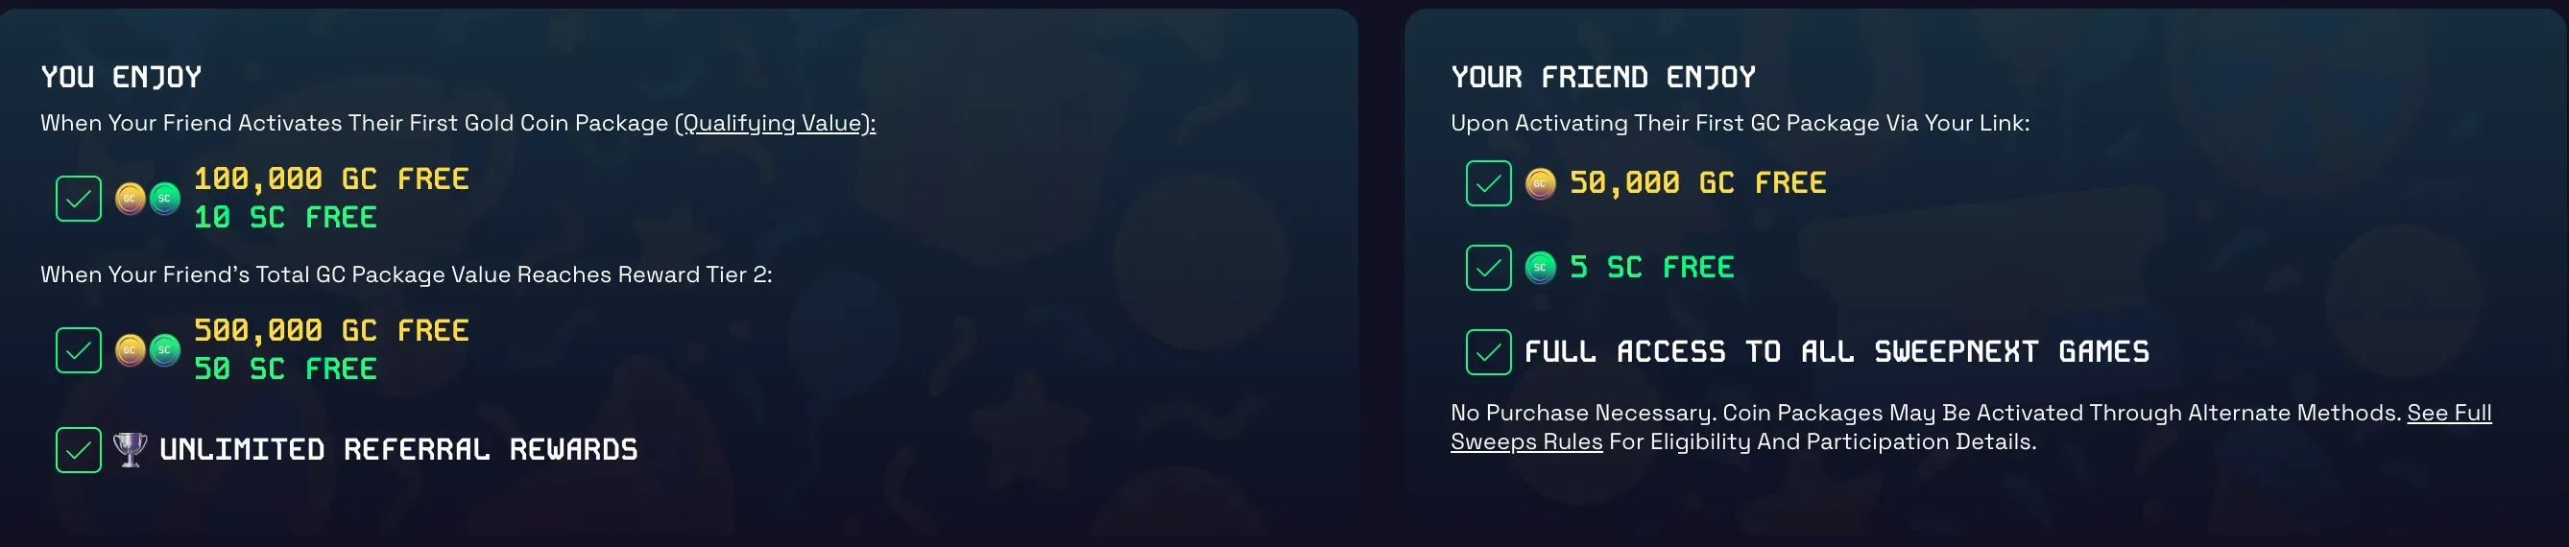Click the gold coin next to 50,000 GC
The image size is (2569, 547).
1541,183
